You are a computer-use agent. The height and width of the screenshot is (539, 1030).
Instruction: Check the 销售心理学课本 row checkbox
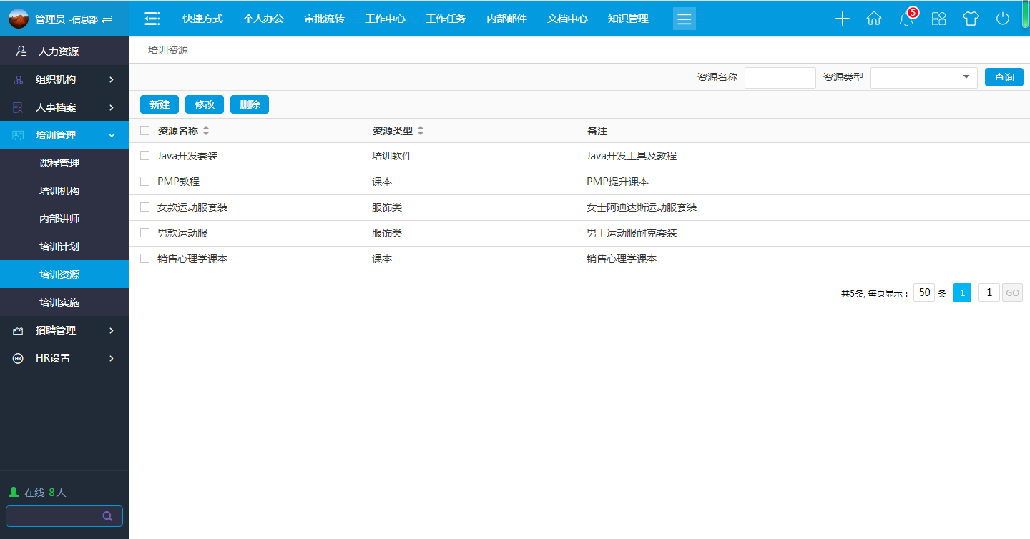click(145, 259)
